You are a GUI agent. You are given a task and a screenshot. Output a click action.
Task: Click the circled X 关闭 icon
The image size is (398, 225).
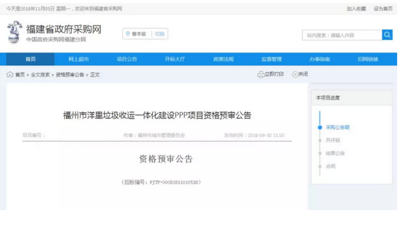click(295, 75)
